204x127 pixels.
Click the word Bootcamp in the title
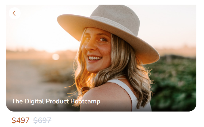coord(85,101)
